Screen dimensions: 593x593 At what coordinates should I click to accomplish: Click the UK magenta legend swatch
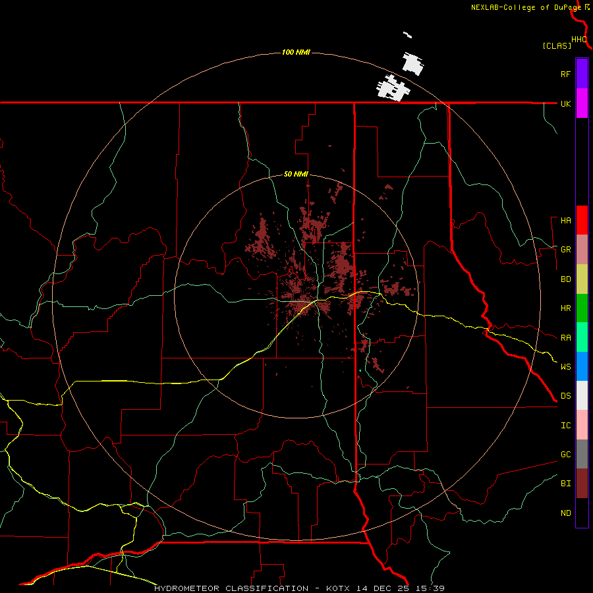[582, 103]
